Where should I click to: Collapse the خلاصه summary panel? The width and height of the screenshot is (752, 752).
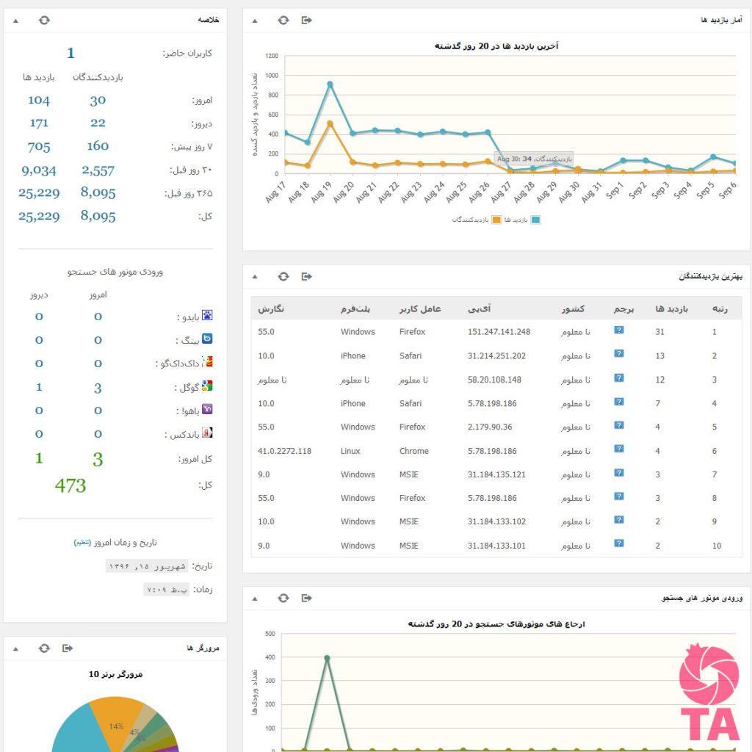point(15,21)
